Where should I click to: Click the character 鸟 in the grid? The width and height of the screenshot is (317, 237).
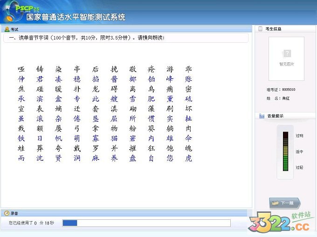click(x=151, y=89)
